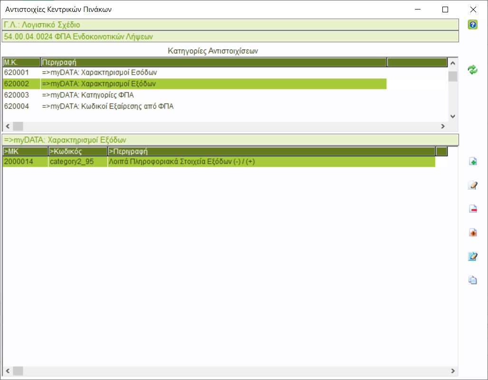Select the highlighted 620002 Χαρακτηρισμοί Εξόδων row
This screenshot has height=380, width=488.
[x=105, y=84]
